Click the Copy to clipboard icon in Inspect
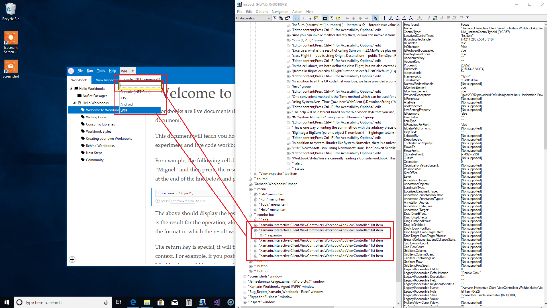Screen dimensions: 547x308 point(281,18)
